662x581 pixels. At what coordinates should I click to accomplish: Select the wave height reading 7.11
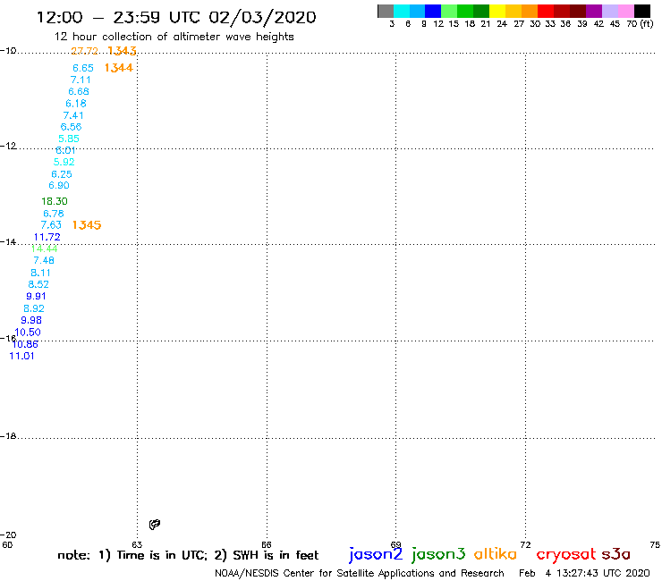tap(81, 80)
